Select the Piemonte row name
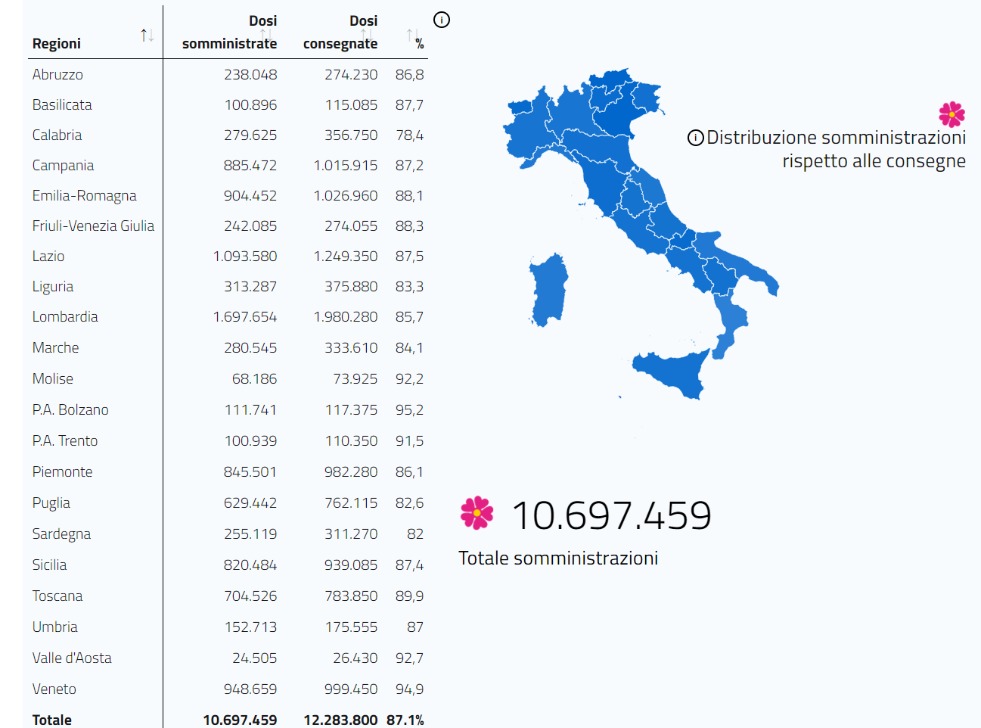The height and width of the screenshot is (728, 981). click(62, 471)
